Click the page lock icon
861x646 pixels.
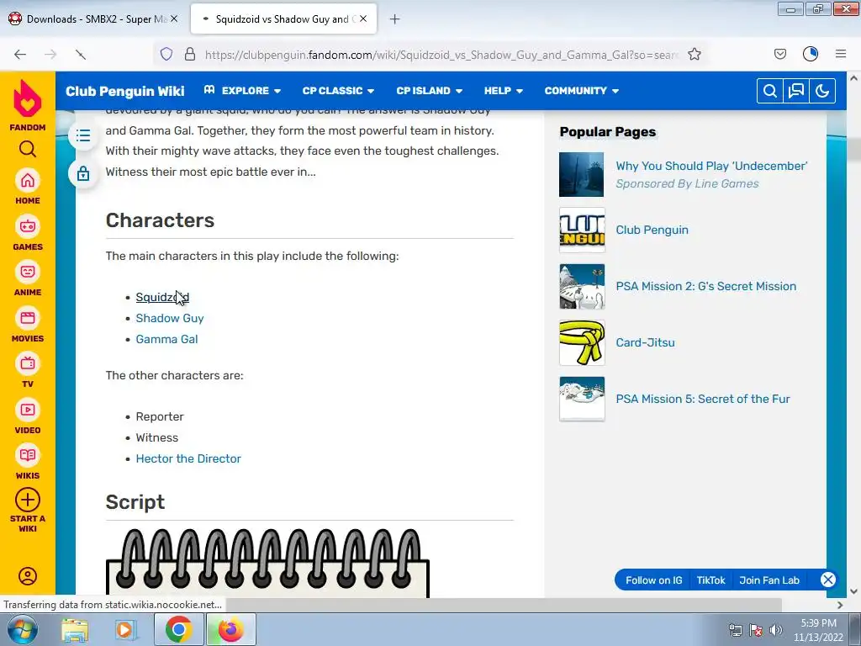point(83,173)
